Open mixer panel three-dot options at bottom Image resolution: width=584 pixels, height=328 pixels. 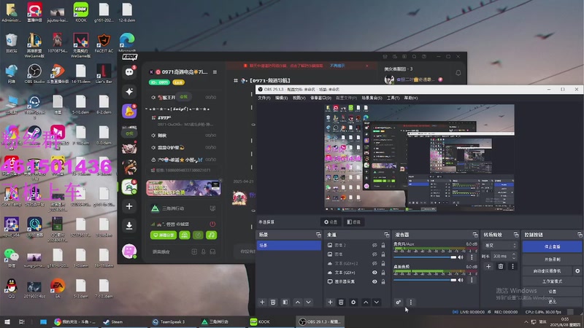pos(411,302)
